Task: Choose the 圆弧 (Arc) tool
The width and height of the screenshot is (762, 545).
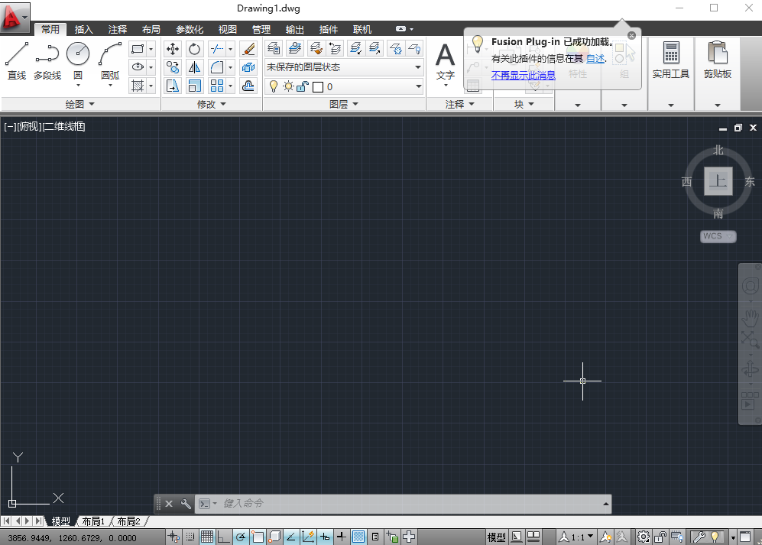Action: point(109,54)
